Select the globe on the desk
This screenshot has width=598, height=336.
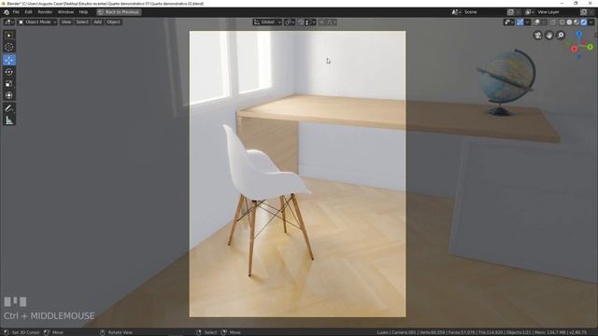[x=506, y=82]
